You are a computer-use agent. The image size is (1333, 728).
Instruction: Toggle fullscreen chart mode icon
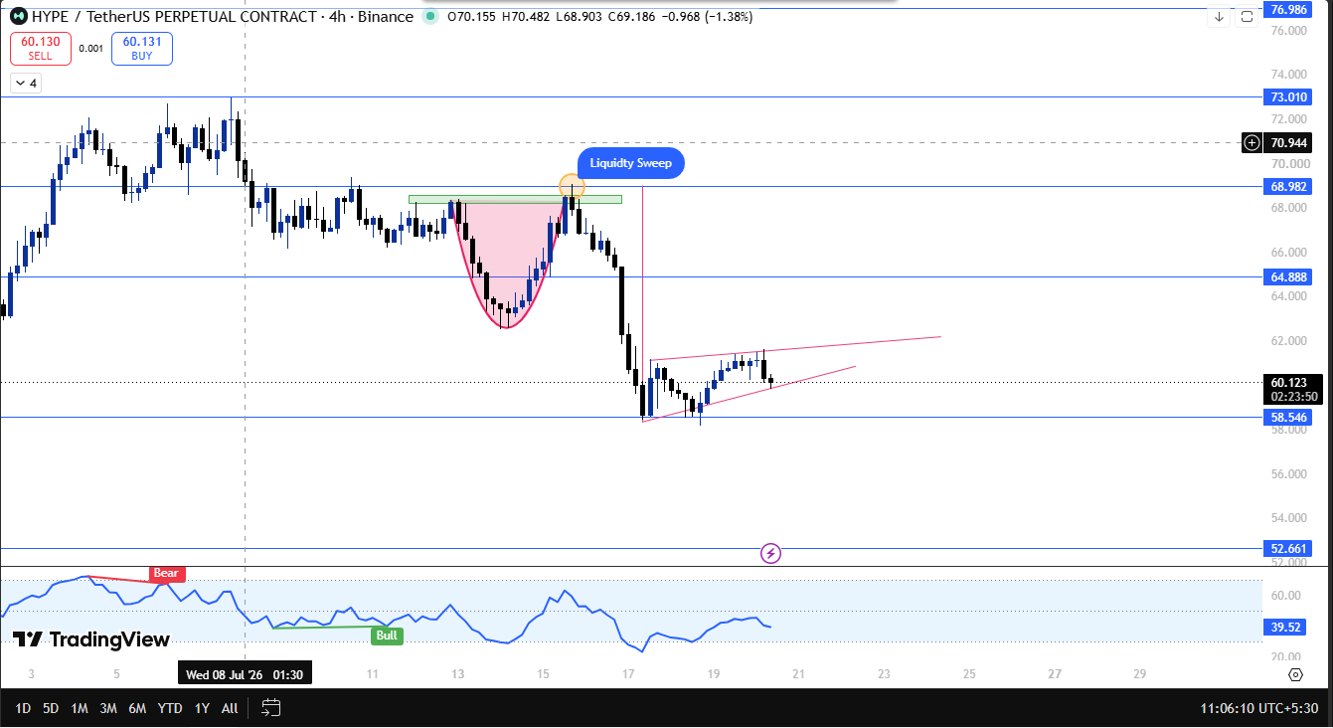tap(1247, 17)
